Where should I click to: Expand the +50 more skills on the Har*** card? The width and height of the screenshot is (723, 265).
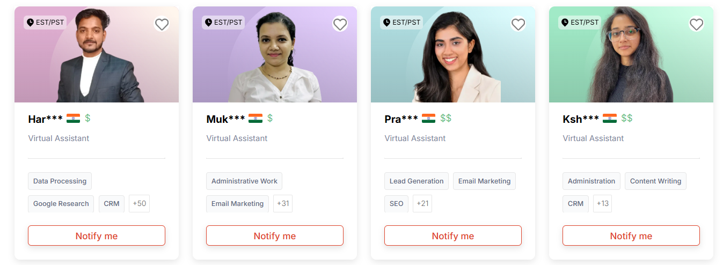click(140, 204)
